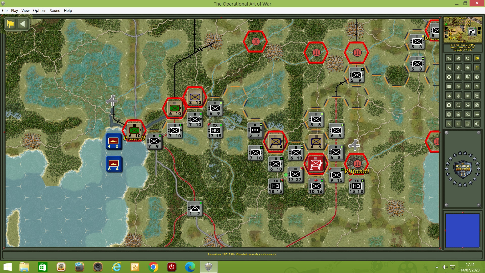Toggle unit names with the A icon
This screenshot has width=485, height=273.
tap(458, 77)
